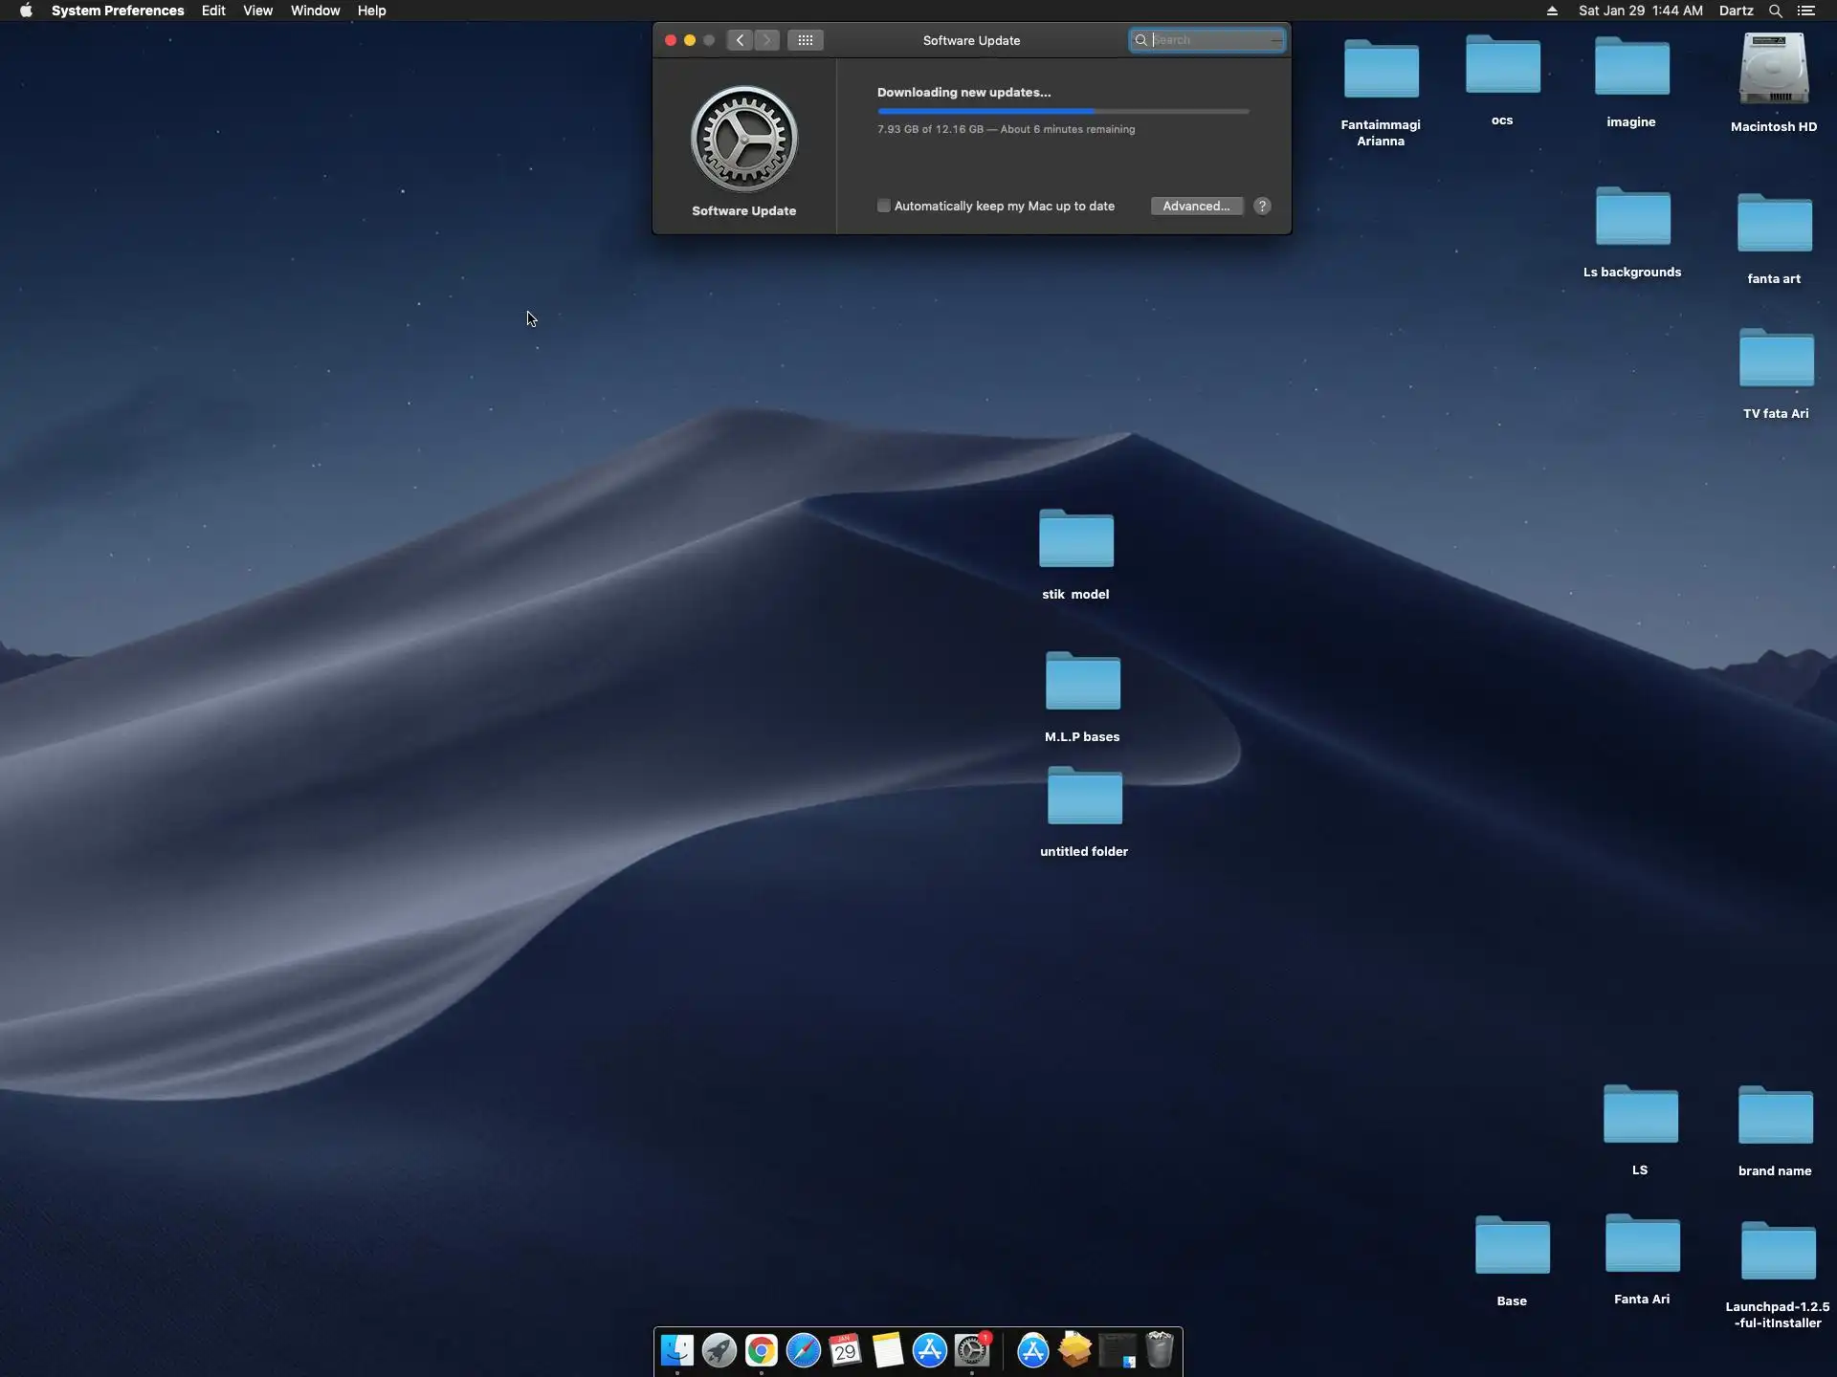Open the Dartz user menu

(x=1736, y=11)
